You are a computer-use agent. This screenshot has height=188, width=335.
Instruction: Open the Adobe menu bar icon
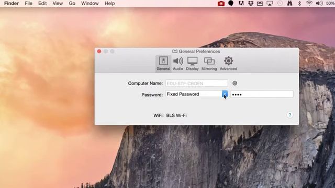241,4
